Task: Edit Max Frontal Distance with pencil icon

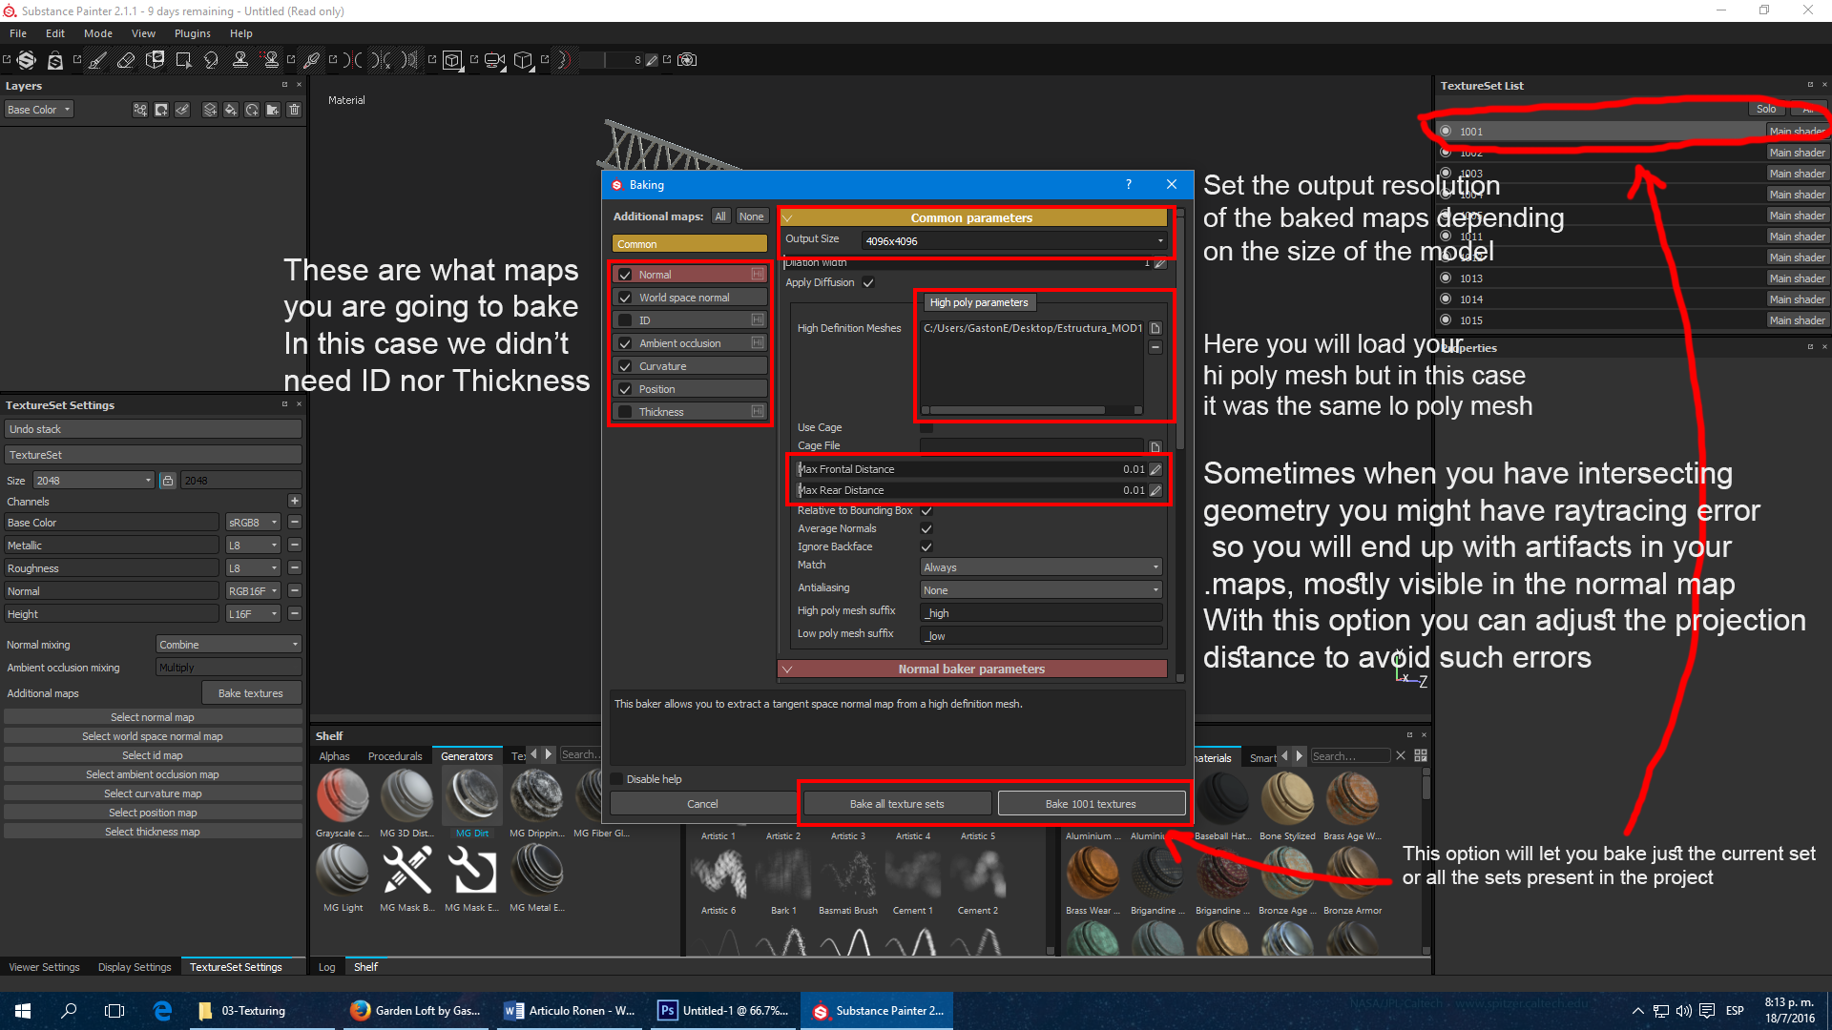Action: tap(1155, 469)
